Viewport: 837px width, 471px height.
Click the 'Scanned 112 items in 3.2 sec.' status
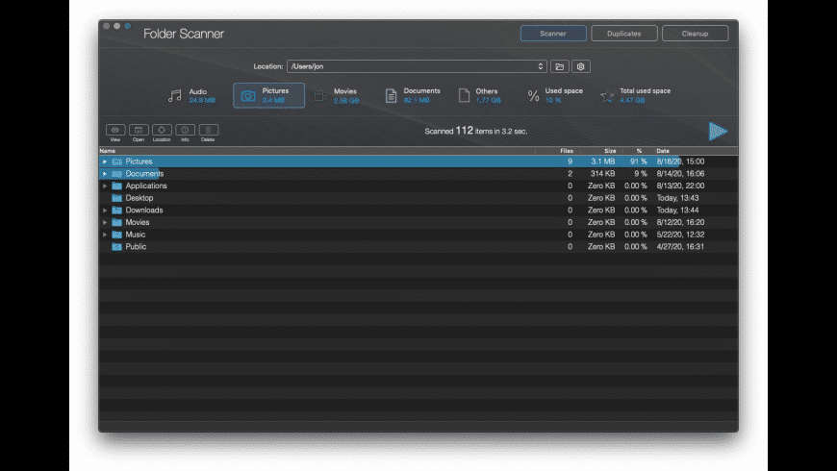pyautogui.click(x=476, y=131)
